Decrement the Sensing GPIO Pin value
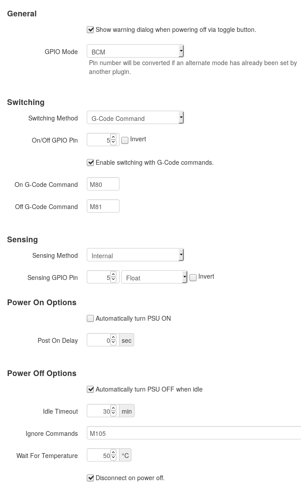 coord(113,280)
